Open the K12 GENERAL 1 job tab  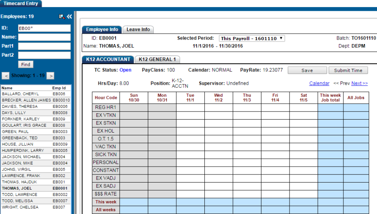coord(158,60)
